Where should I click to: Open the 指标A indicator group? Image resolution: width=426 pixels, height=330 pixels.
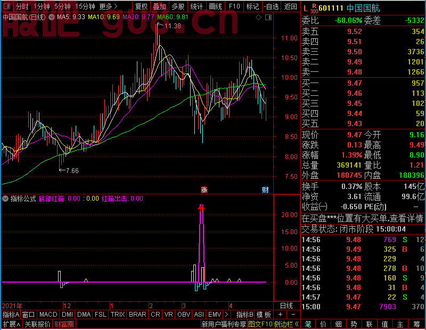[11, 315]
